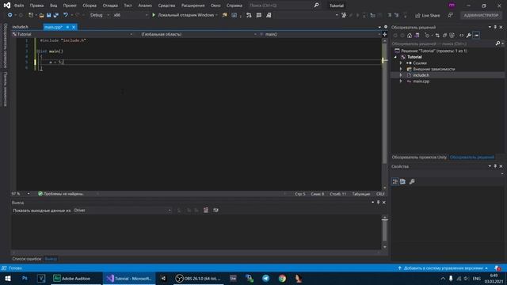Click the new project toolbar icon

coord(31,15)
